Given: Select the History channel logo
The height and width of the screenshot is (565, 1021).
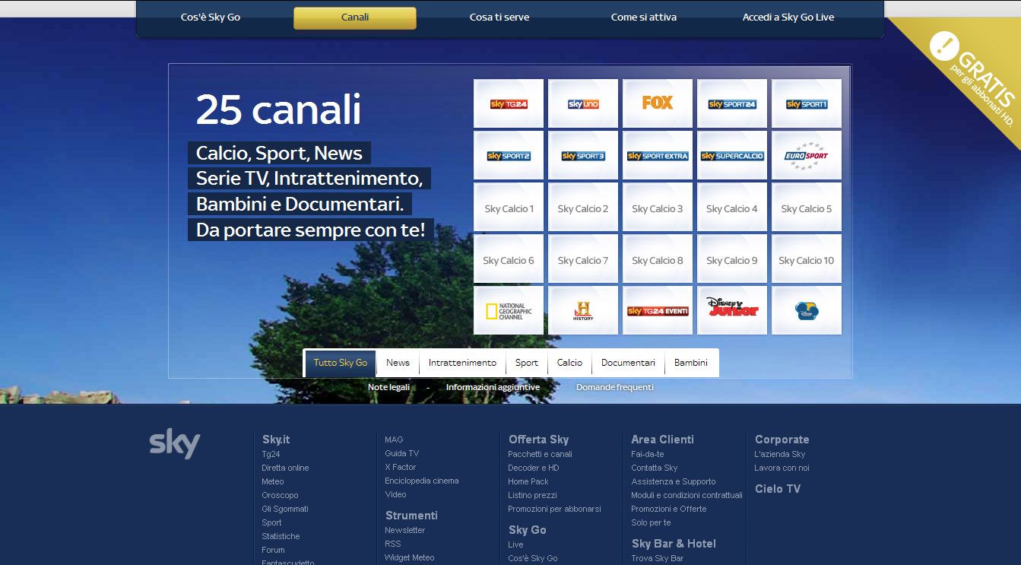Looking at the screenshot, I should pyautogui.click(x=583, y=310).
